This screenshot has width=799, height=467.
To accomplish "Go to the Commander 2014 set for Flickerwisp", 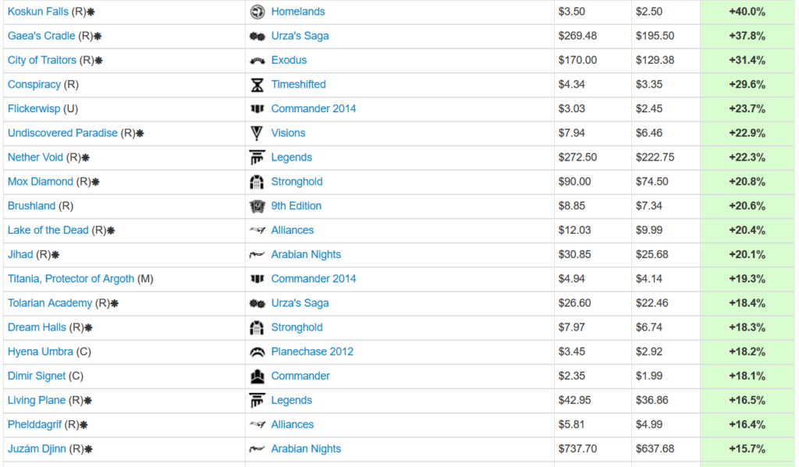I will point(314,109).
